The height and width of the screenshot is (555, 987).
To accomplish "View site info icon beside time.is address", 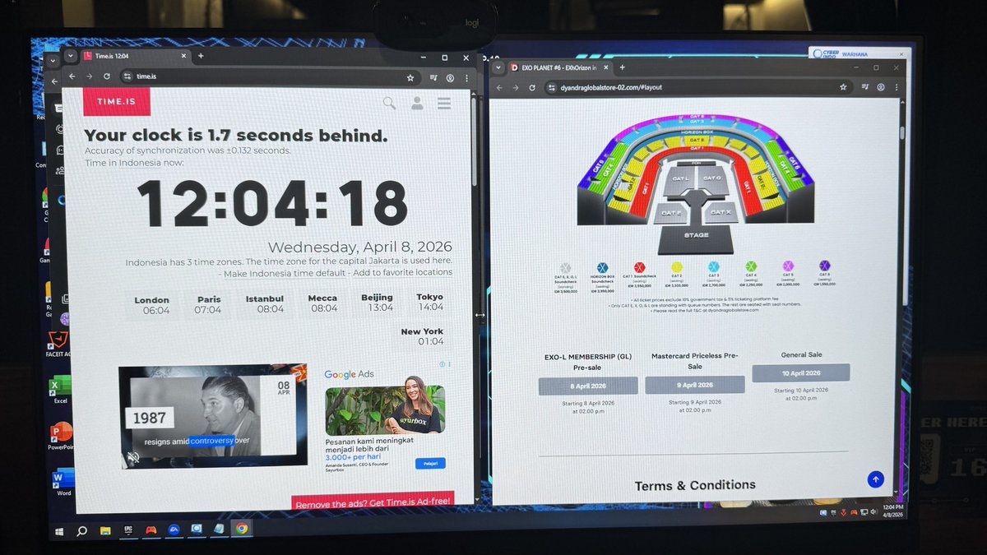I will point(127,76).
